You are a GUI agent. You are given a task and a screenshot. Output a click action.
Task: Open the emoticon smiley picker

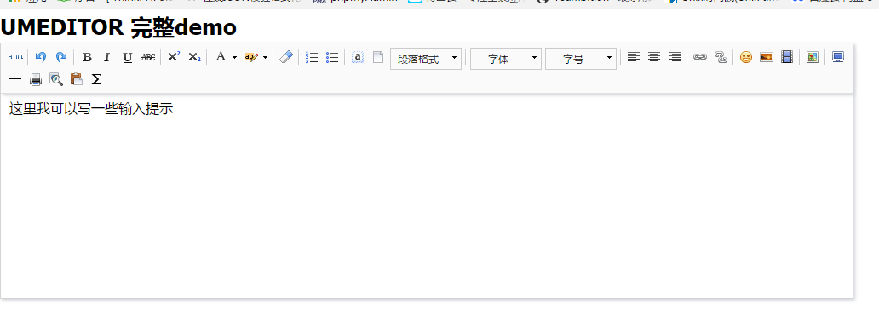tap(745, 57)
